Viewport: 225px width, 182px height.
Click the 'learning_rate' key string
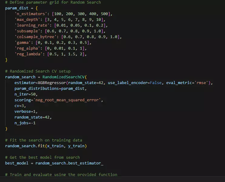[32, 25]
